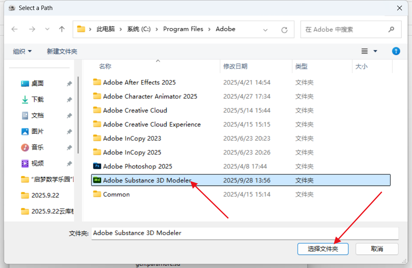Image resolution: width=412 pixels, height=268 pixels.
Task: Create a folder with 新建文件夹
Action: [62, 51]
